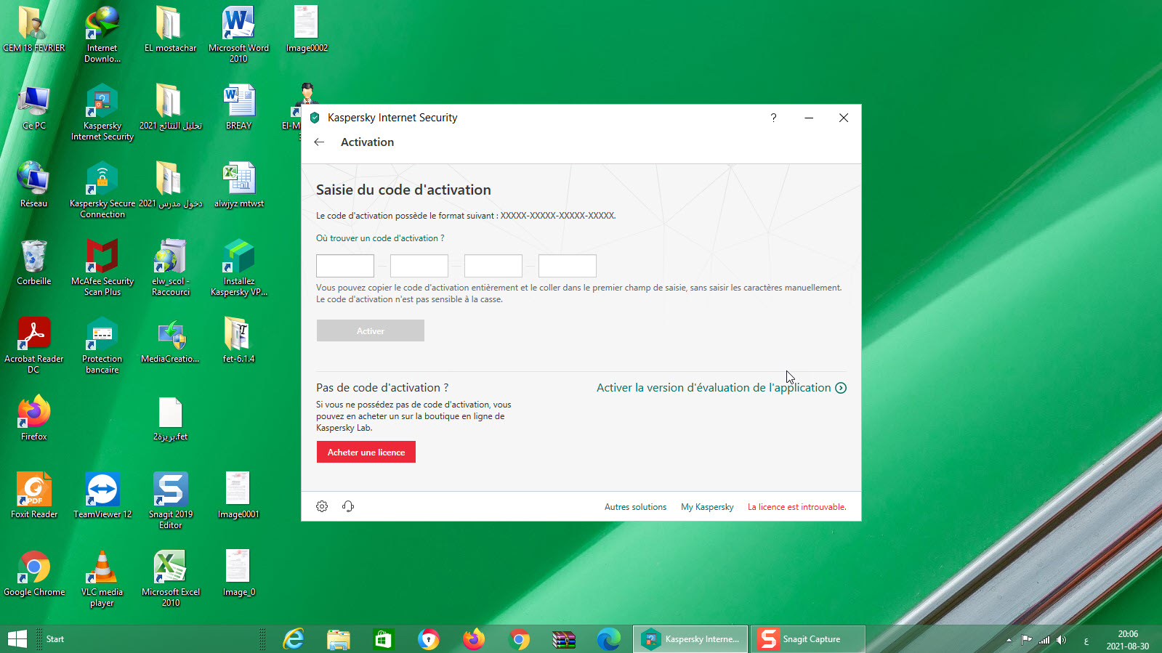The width and height of the screenshot is (1162, 653).
Task: Go back using the Activation arrow
Action: 319,142
